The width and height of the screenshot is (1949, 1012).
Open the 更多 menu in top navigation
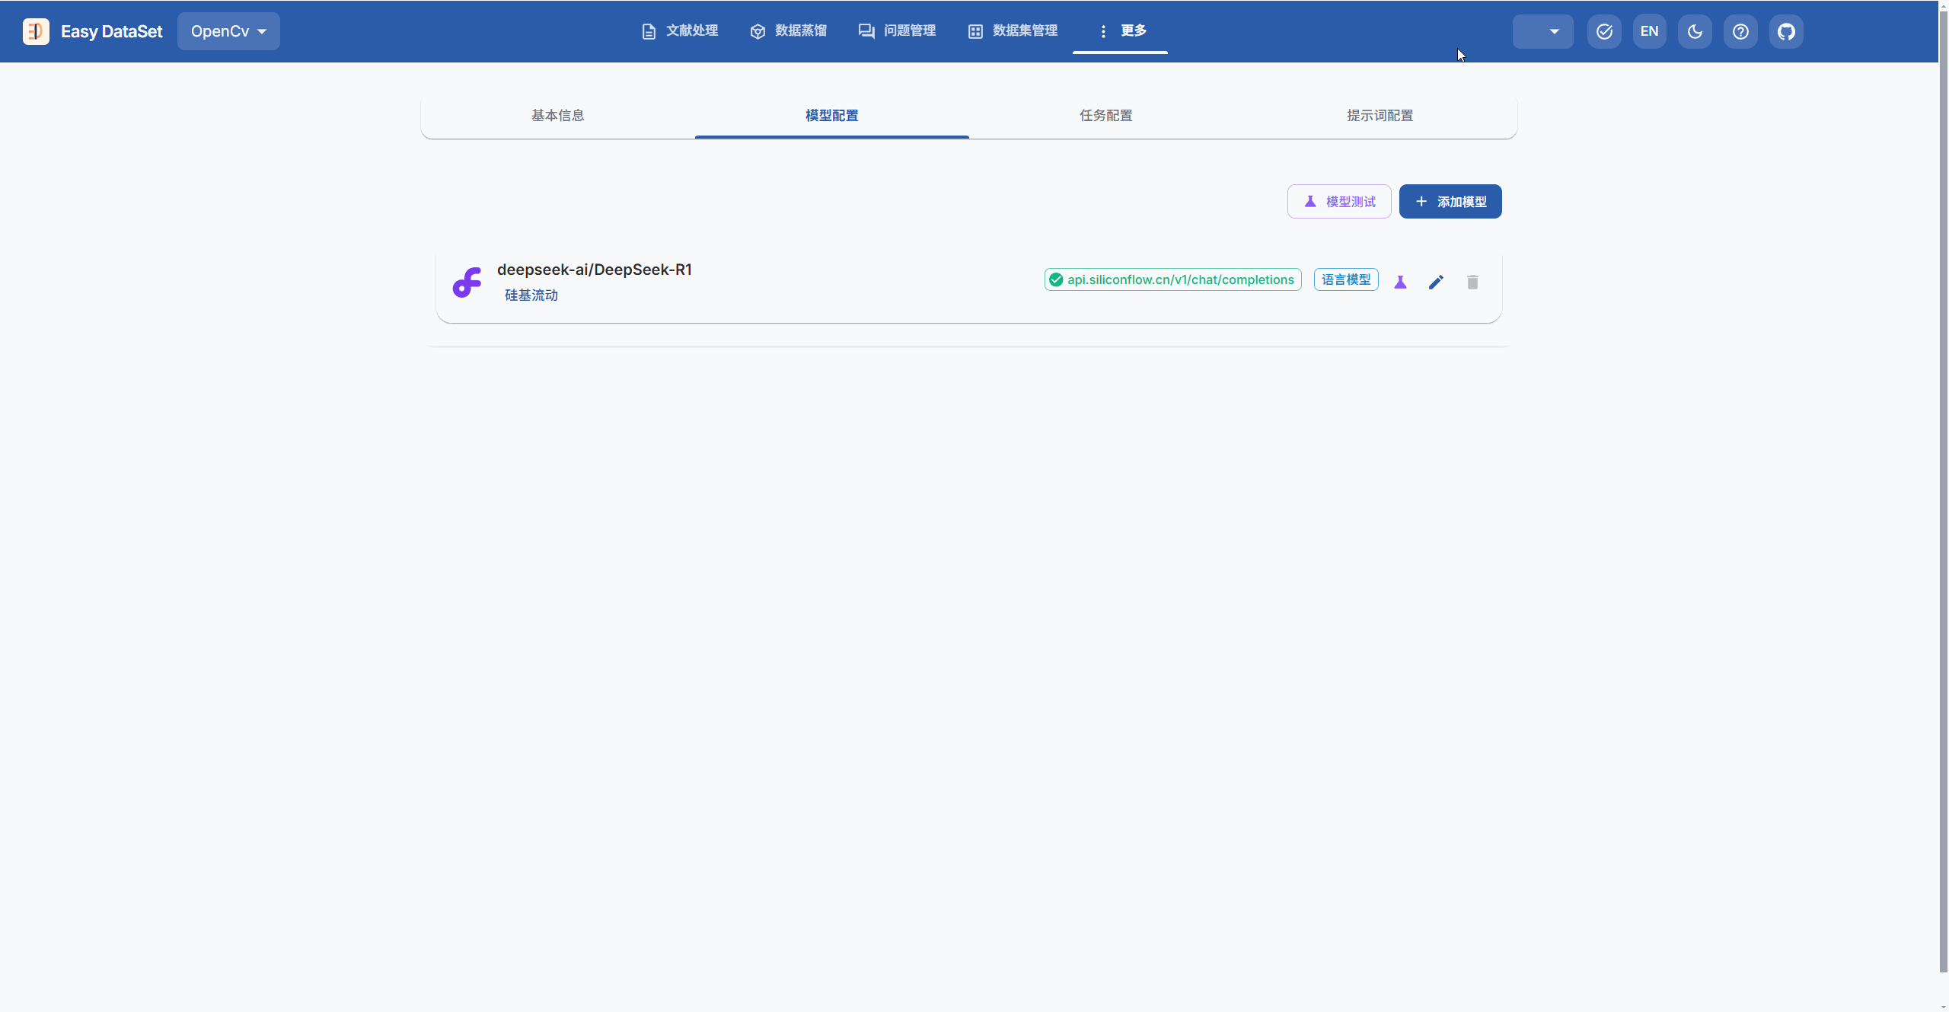click(x=1121, y=31)
